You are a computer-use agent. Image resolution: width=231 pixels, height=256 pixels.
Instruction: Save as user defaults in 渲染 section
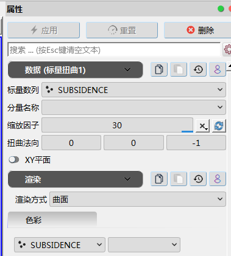click(x=218, y=179)
